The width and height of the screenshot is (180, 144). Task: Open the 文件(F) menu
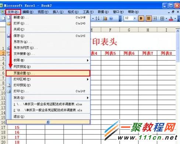[13, 12]
